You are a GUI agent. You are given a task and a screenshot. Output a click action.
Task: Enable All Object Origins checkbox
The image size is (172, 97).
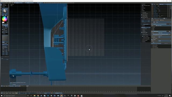(x=142, y=16)
